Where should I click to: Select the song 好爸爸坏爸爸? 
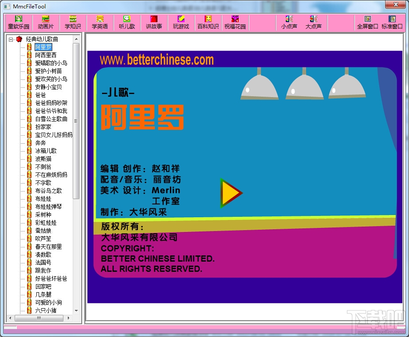(x=51, y=278)
